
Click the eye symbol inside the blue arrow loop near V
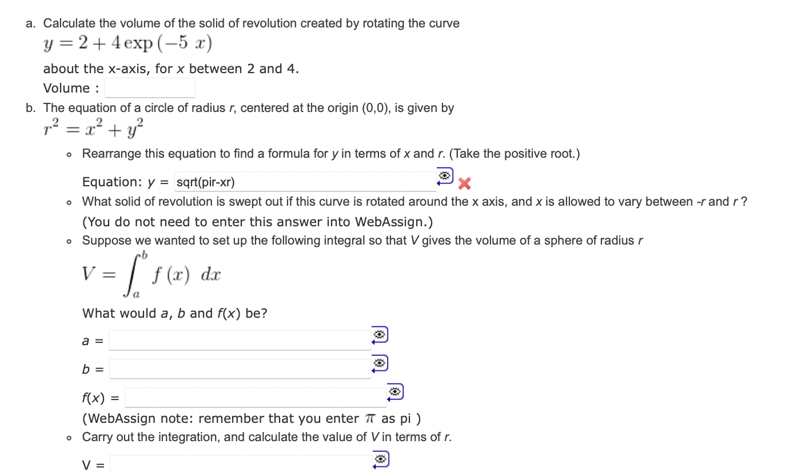tap(381, 458)
